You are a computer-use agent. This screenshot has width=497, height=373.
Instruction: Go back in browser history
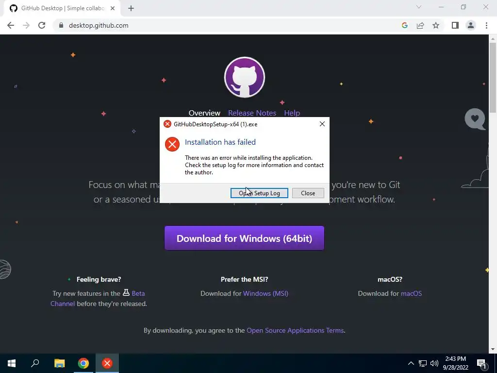pos(11,25)
